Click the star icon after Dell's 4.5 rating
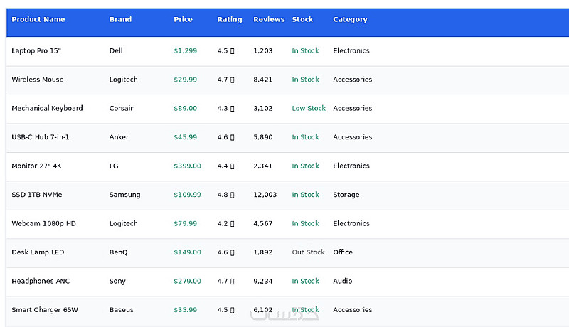This screenshot has width=569, height=327. pos(233,51)
